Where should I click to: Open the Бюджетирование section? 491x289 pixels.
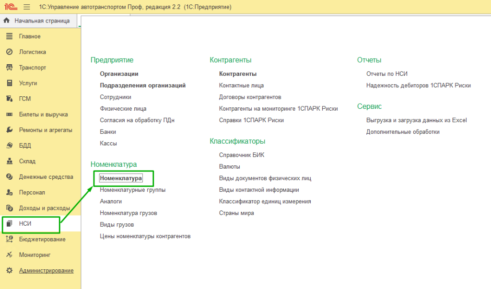coord(42,239)
